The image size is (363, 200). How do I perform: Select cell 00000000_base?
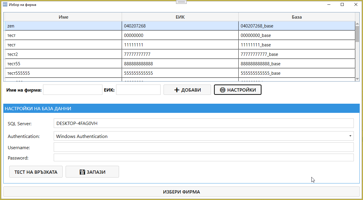point(297,35)
